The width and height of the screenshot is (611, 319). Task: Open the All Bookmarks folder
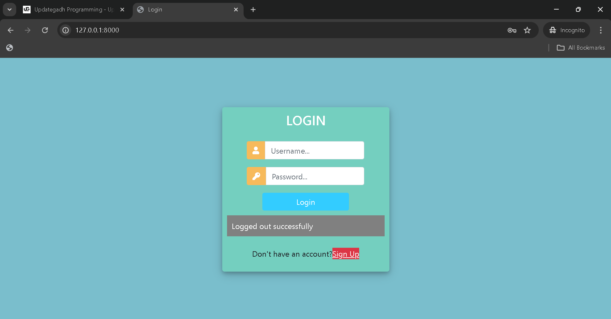[581, 48]
